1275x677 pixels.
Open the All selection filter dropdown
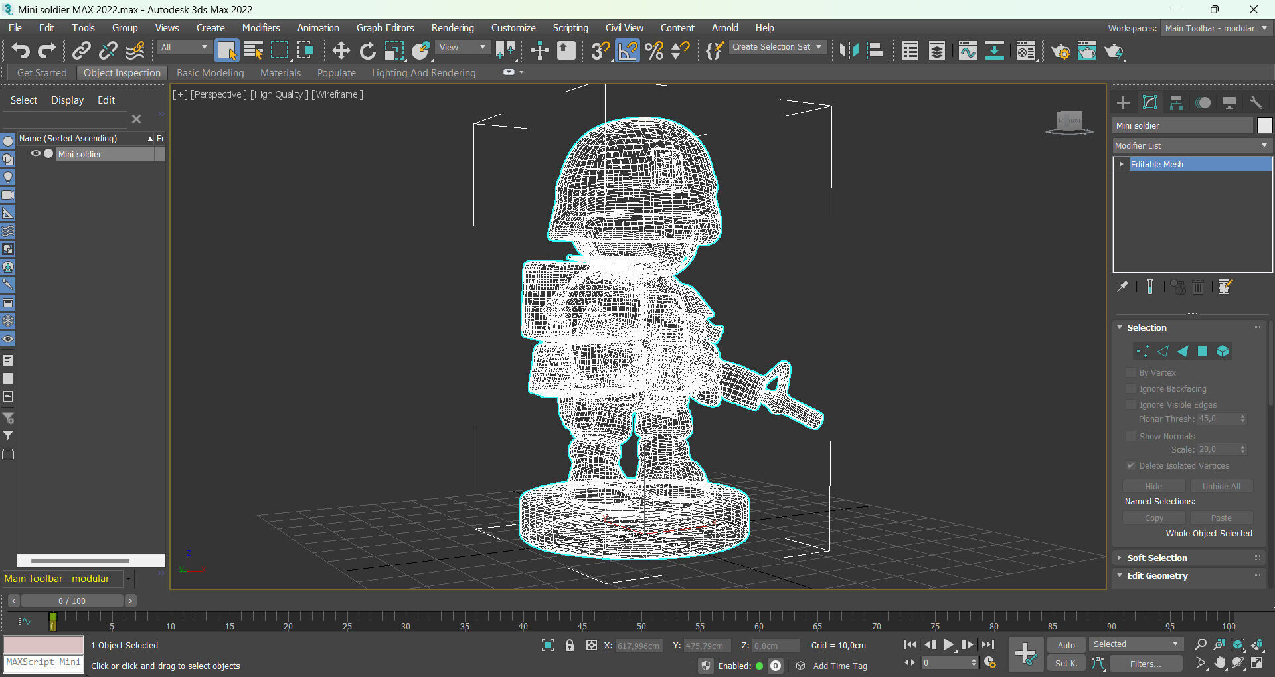coord(185,47)
